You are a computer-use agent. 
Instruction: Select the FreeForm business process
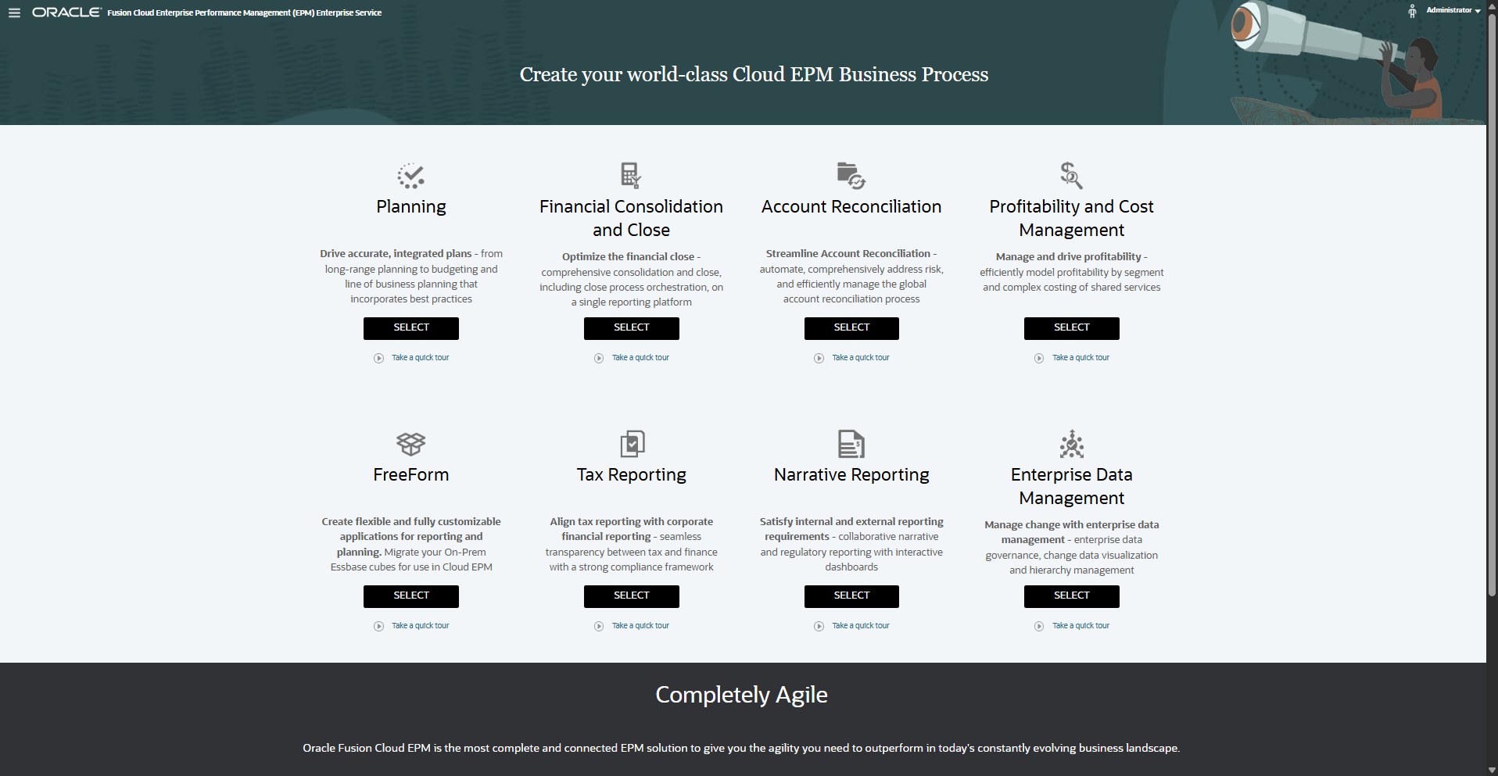[411, 596]
